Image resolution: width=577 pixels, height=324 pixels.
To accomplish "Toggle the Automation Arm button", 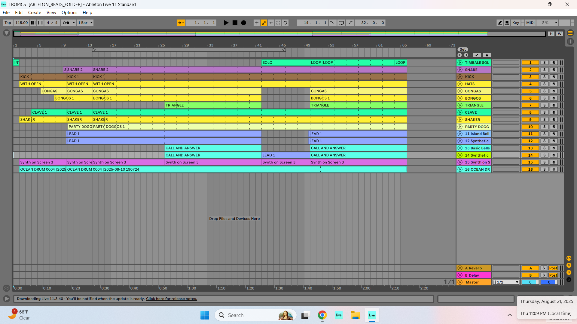I will click(x=264, y=23).
